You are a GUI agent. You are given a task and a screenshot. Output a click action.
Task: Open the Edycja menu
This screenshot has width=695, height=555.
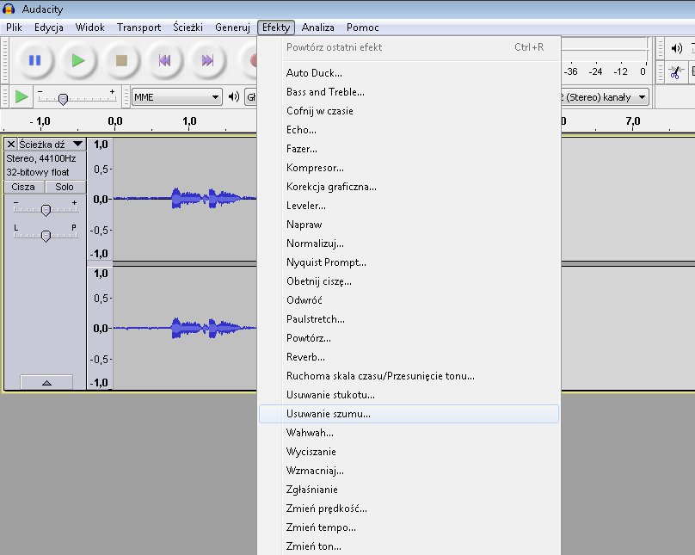click(49, 28)
